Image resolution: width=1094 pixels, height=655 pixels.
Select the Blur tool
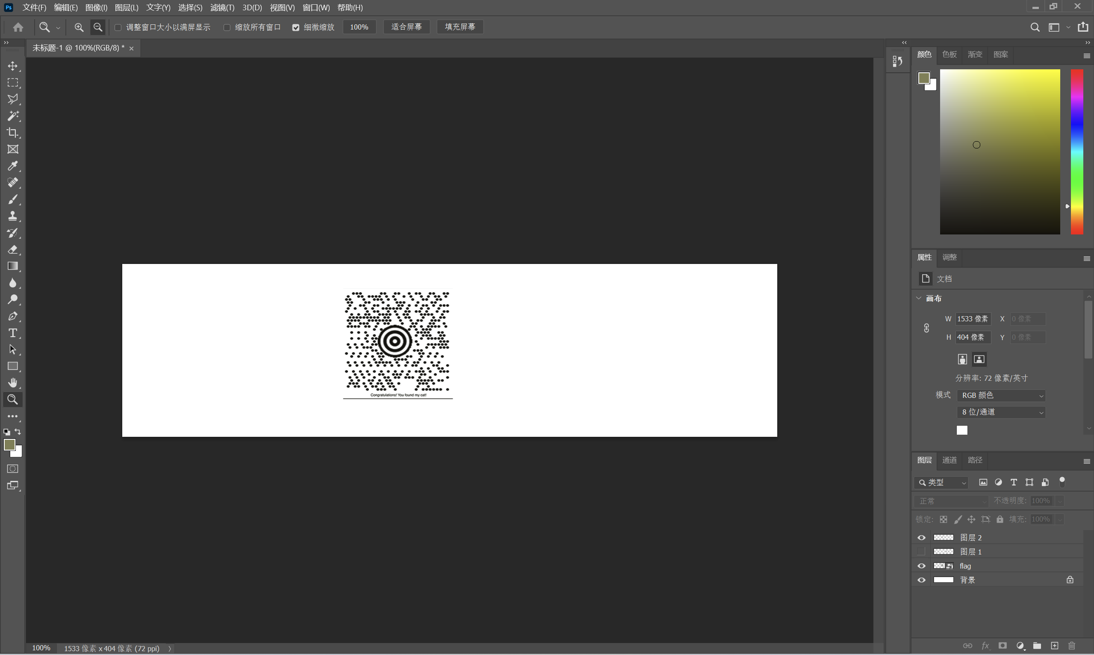point(13,283)
